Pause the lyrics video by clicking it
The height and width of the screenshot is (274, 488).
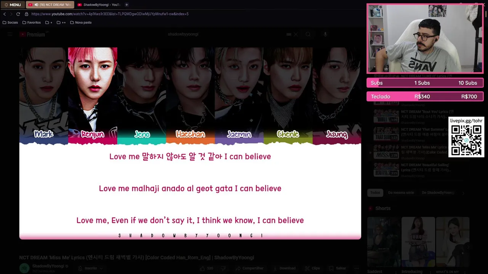[x=190, y=143]
